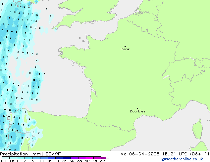This screenshot has width=210, height=162.
Task: Click the '10' legend value
Action: point(41,161)
